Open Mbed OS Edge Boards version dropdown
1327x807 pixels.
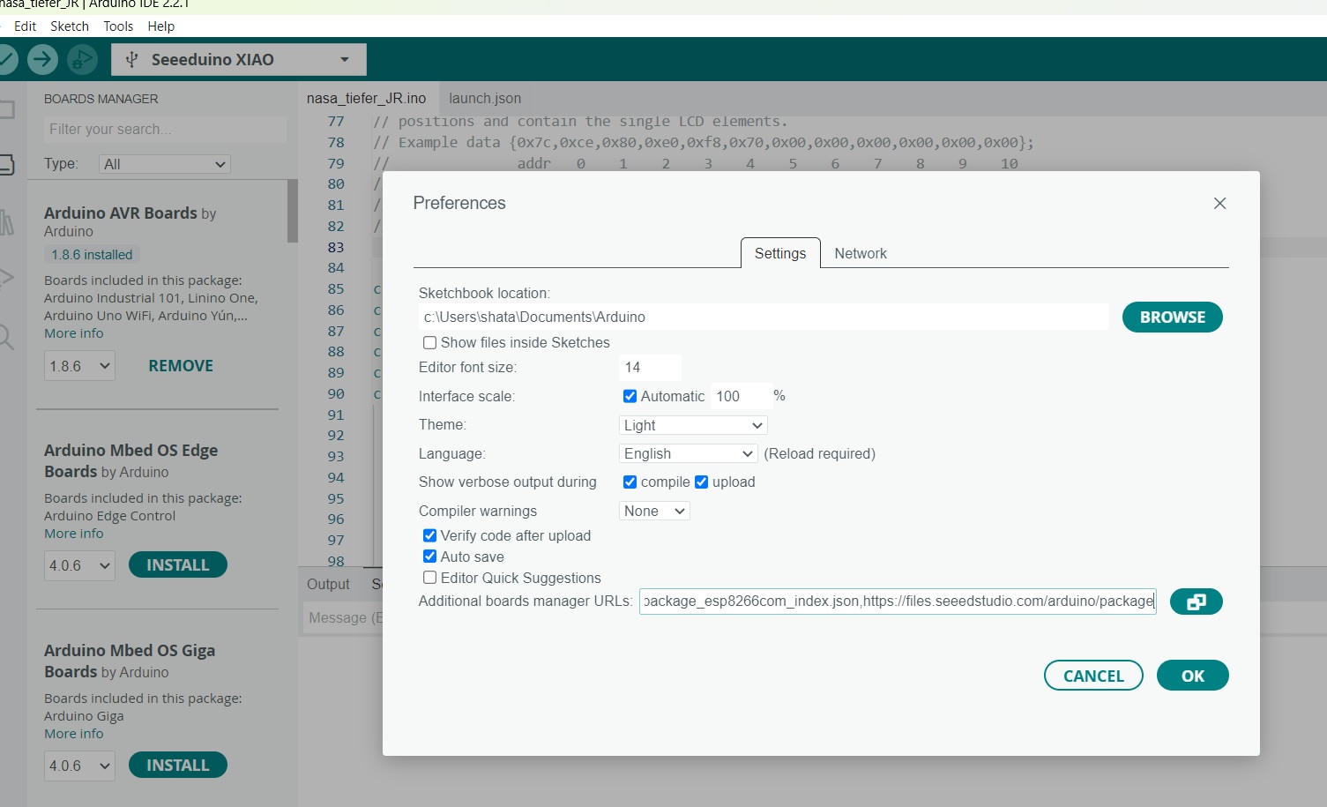79,565
